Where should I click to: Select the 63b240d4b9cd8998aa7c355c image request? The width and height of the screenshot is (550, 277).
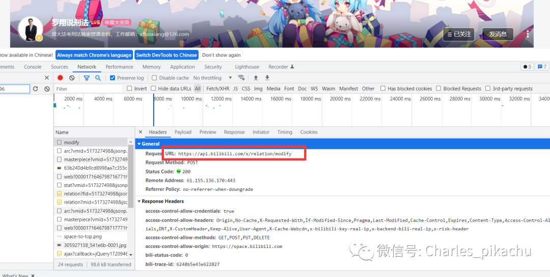pyautogui.click(x=92, y=168)
